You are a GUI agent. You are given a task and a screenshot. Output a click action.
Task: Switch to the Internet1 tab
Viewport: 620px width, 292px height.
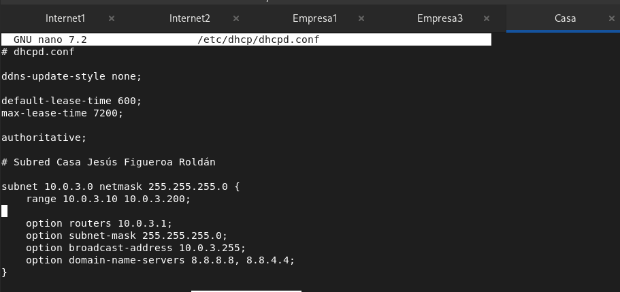65,18
